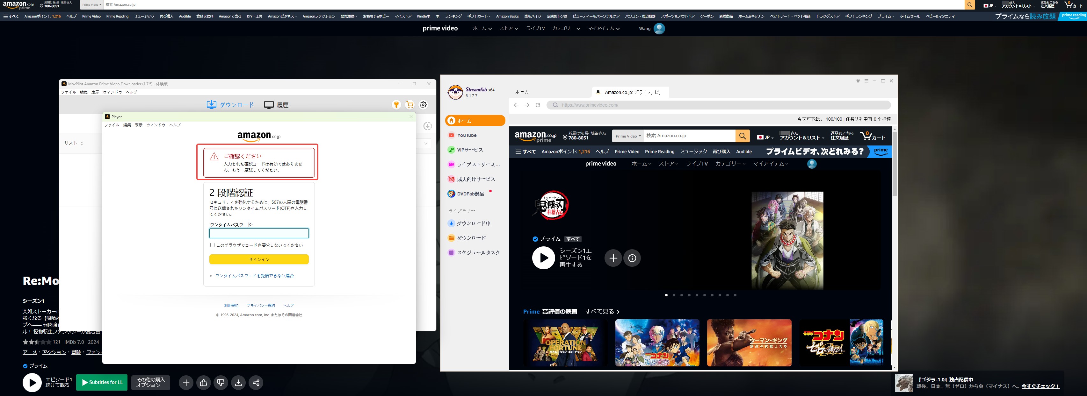Open ウィンドウ menu in Player window
Image resolution: width=1087 pixels, height=396 pixels.
coord(156,125)
